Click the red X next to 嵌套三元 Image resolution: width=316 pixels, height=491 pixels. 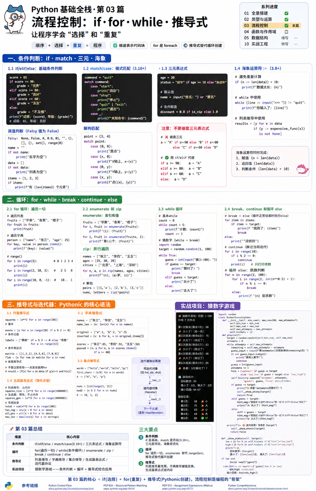pos(166,137)
